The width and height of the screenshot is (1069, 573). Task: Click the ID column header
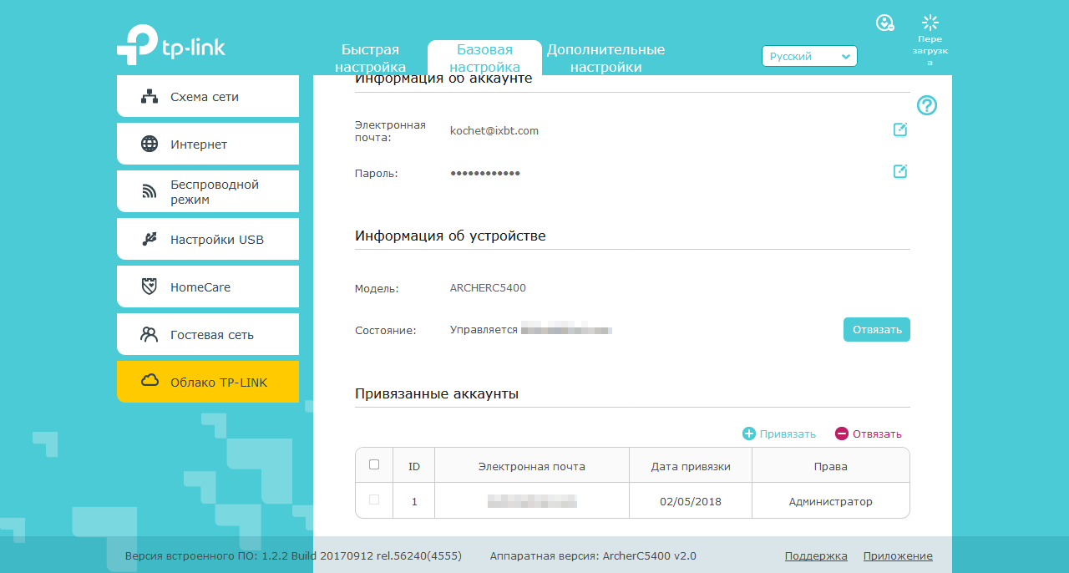pos(414,466)
